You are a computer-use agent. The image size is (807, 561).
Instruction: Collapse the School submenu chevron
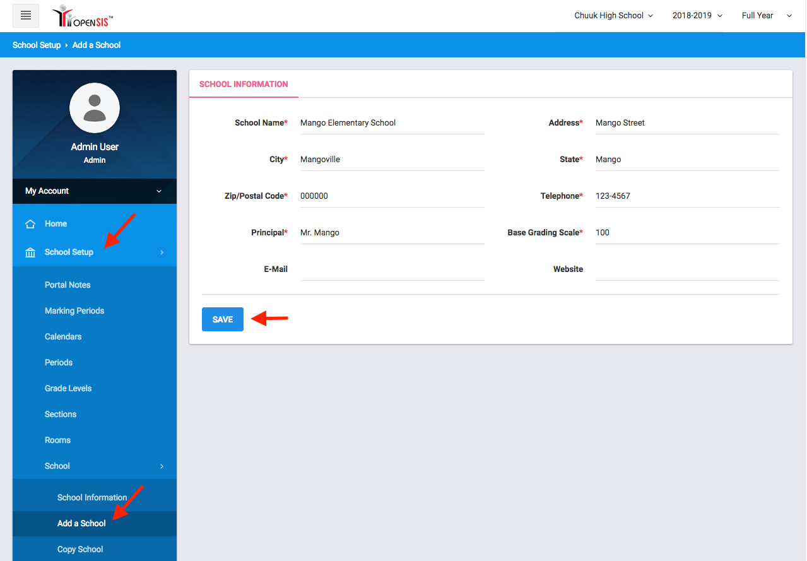click(162, 466)
